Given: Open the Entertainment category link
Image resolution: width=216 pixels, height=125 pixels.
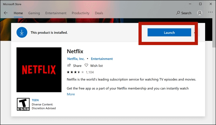Looking at the screenshot, I should (102, 59).
